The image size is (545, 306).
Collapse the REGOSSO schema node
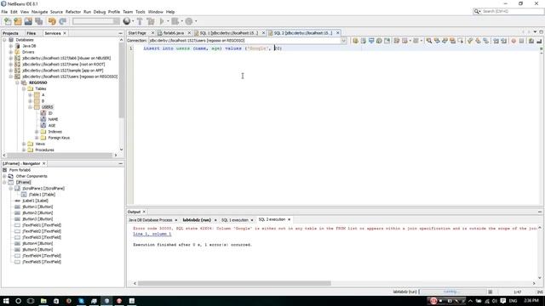point(17,82)
